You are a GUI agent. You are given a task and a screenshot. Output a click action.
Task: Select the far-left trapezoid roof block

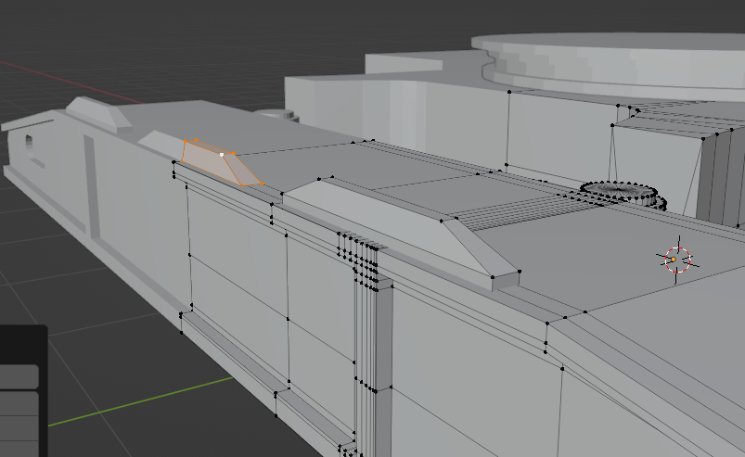[x=99, y=113]
